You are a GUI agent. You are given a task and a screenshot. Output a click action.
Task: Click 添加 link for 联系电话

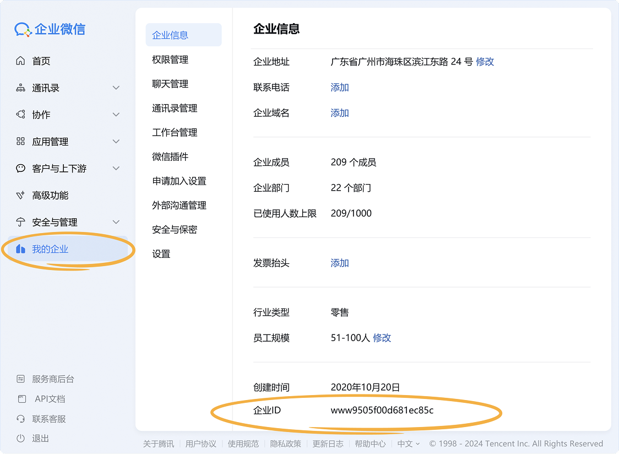[x=340, y=87]
